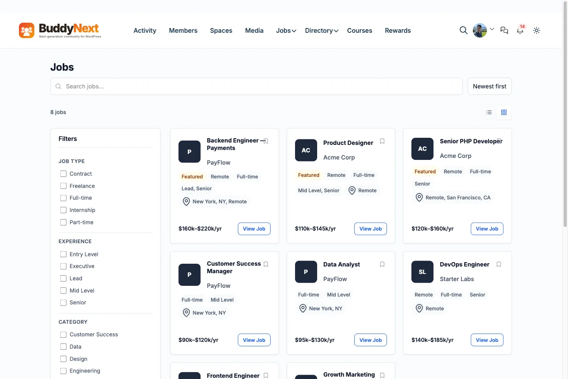This screenshot has width=568, height=379.
Task: Click the Acme Corp logo on Product Designer card
Action: click(306, 150)
